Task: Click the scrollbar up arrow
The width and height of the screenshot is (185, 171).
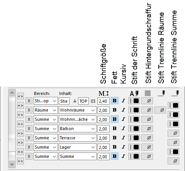Action: tap(12, 93)
